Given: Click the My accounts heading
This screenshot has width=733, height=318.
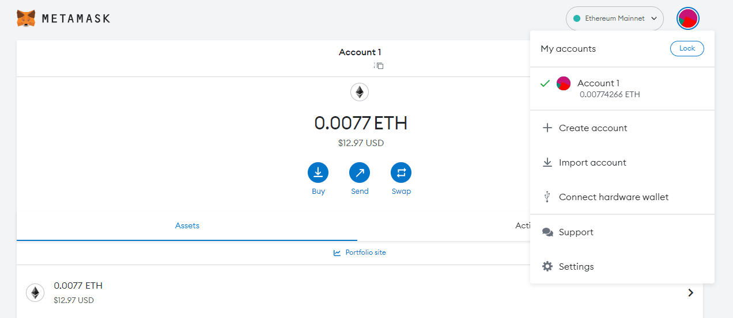Looking at the screenshot, I should (x=568, y=49).
